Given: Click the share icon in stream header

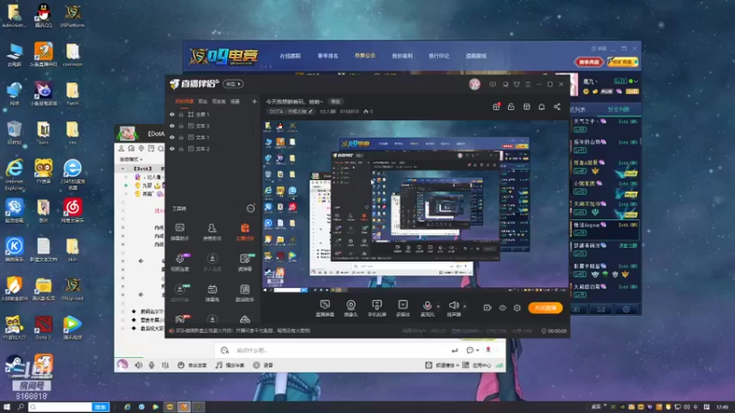Looking at the screenshot, I should tap(557, 106).
